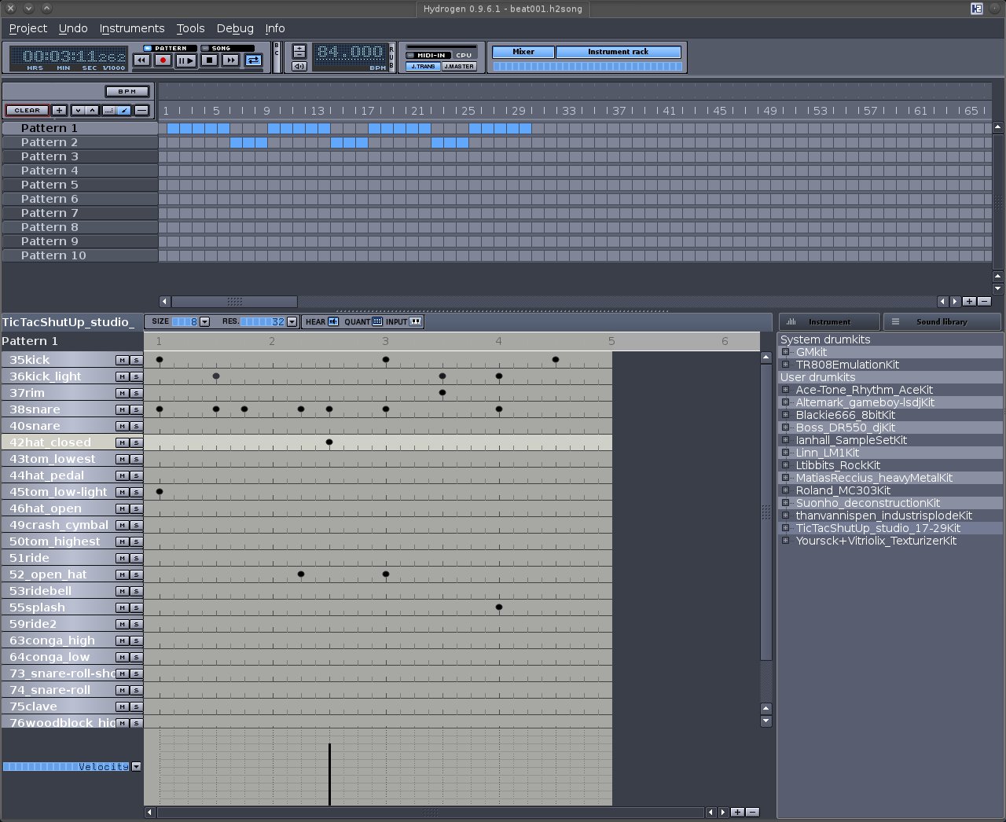1006x822 pixels.
Task: Stop playback with the stop button
Action: pos(209,61)
